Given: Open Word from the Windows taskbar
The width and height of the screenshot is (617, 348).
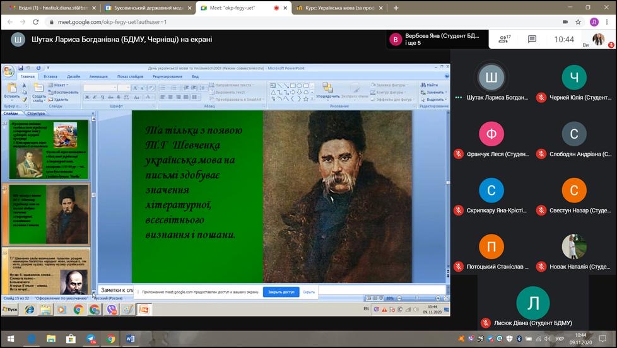Looking at the screenshot, I should tap(130, 339).
